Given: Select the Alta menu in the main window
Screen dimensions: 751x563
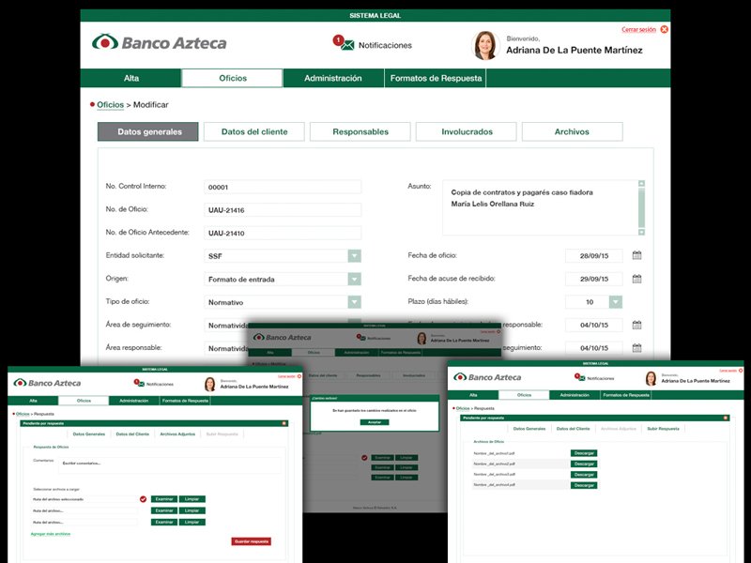Looking at the screenshot, I should [x=131, y=78].
